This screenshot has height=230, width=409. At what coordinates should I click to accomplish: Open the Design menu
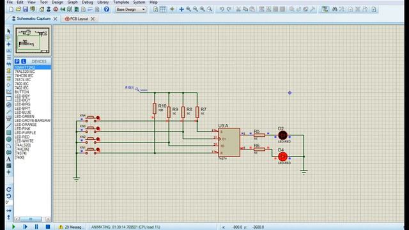coord(57,2)
